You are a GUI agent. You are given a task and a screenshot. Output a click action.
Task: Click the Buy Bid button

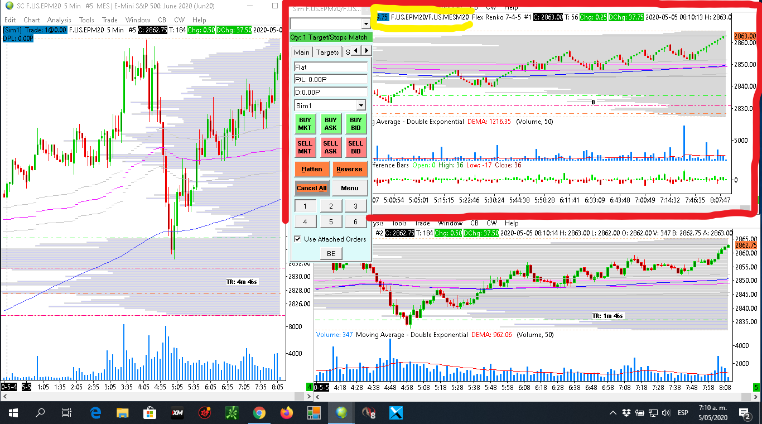tap(356, 124)
